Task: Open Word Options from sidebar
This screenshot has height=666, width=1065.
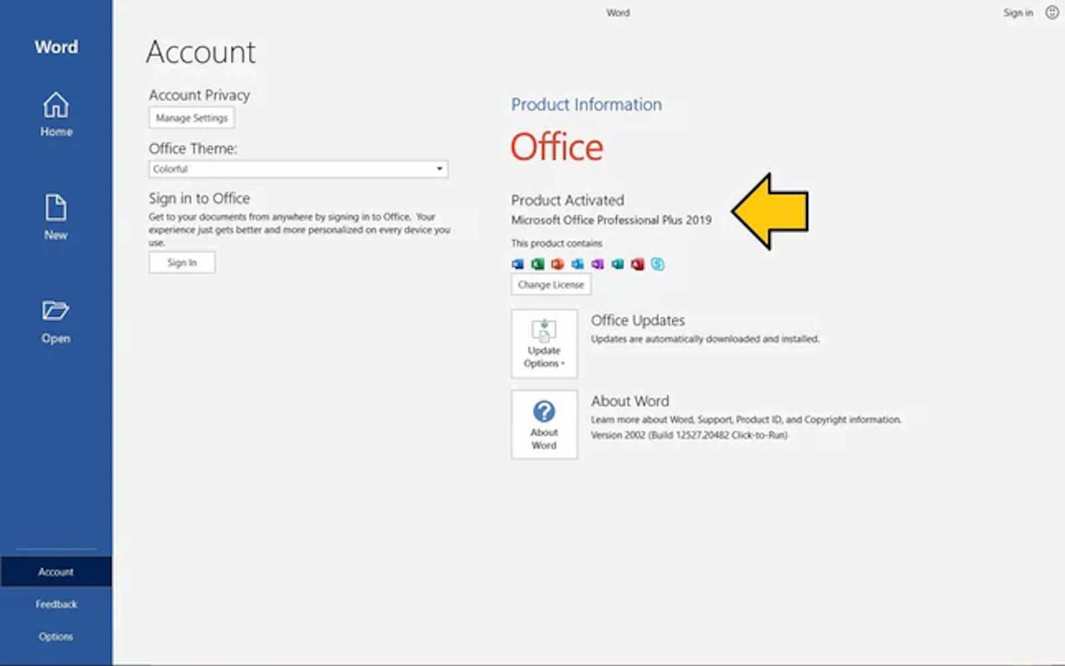Action: point(56,637)
